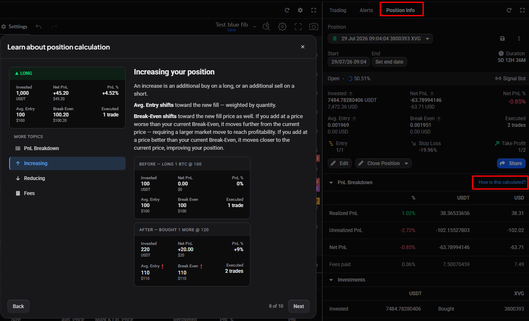Click the undo arrow in chart toolbar
This screenshot has width=529, height=321.
tap(39, 27)
